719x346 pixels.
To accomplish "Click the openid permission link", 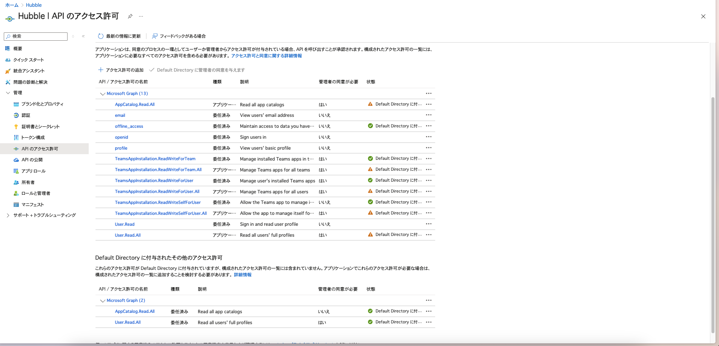I will (x=122, y=137).
